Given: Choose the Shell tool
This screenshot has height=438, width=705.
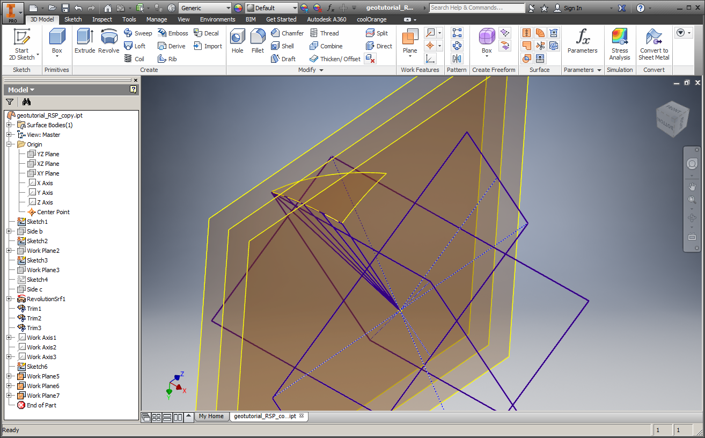Looking at the screenshot, I should click(x=282, y=46).
